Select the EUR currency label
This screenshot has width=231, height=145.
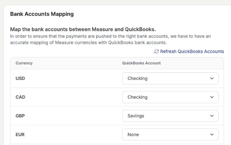20,135
